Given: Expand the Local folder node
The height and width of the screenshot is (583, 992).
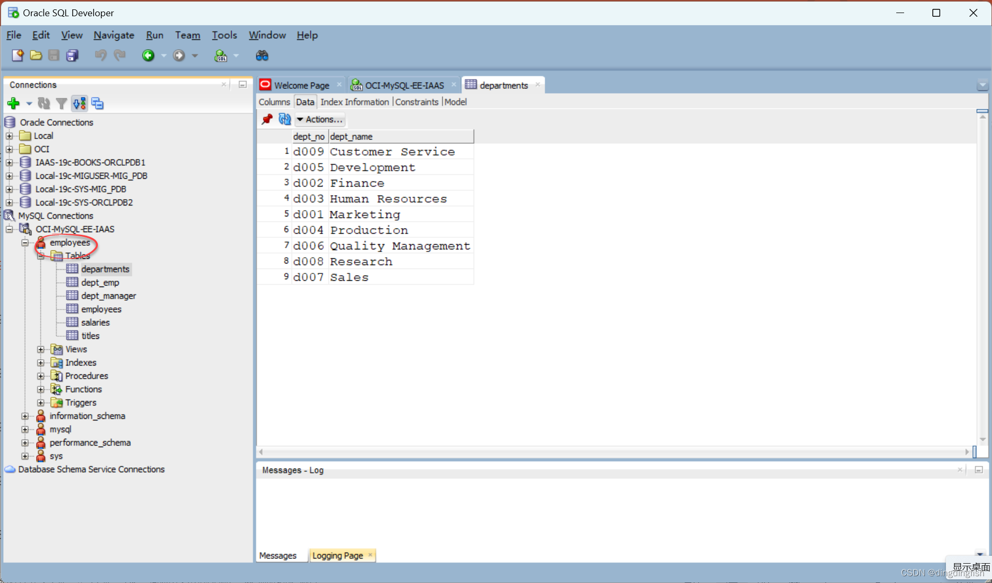Looking at the screenshot, I should [9, 136].
